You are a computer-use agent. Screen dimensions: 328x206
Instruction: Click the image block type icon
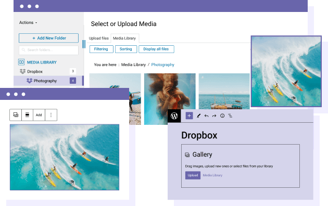pos(16,115)
